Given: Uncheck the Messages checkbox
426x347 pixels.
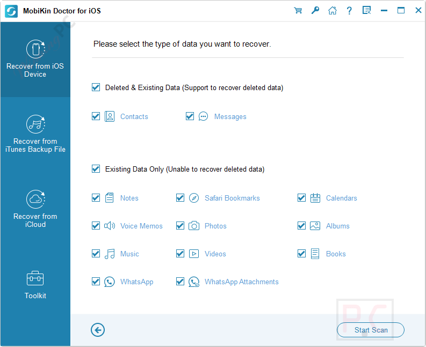Looking at the screenshot, I should click(190, 116).
